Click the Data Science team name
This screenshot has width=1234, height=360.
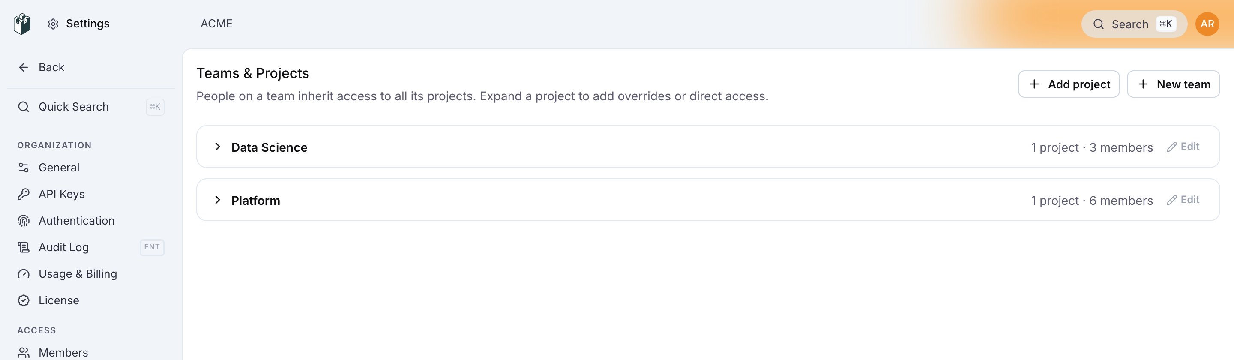(x=269, y=147)
